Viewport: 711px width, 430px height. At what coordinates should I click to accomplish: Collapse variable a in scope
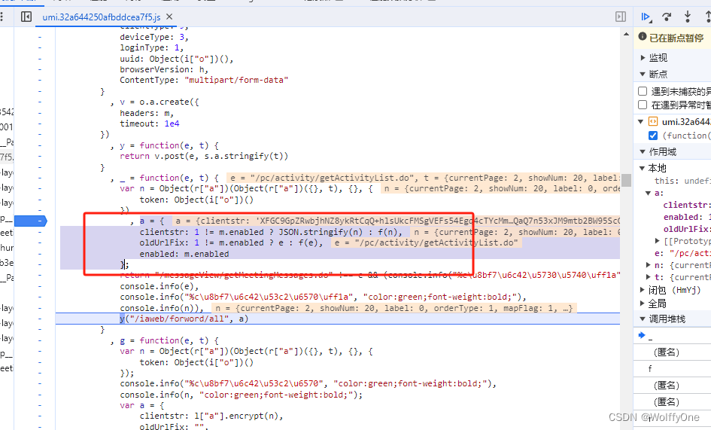[648, 193]
